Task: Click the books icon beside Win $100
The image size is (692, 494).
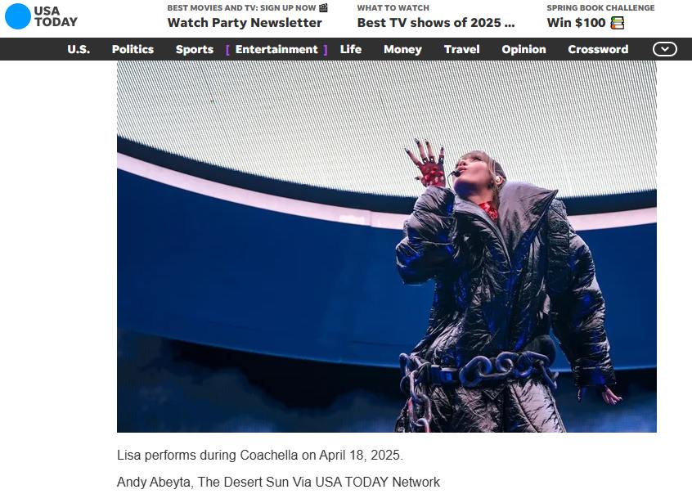Action: point(618,23)
